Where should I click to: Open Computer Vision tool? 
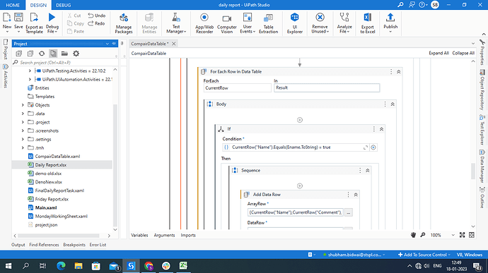pyautogui.click(x=226, y=23)
